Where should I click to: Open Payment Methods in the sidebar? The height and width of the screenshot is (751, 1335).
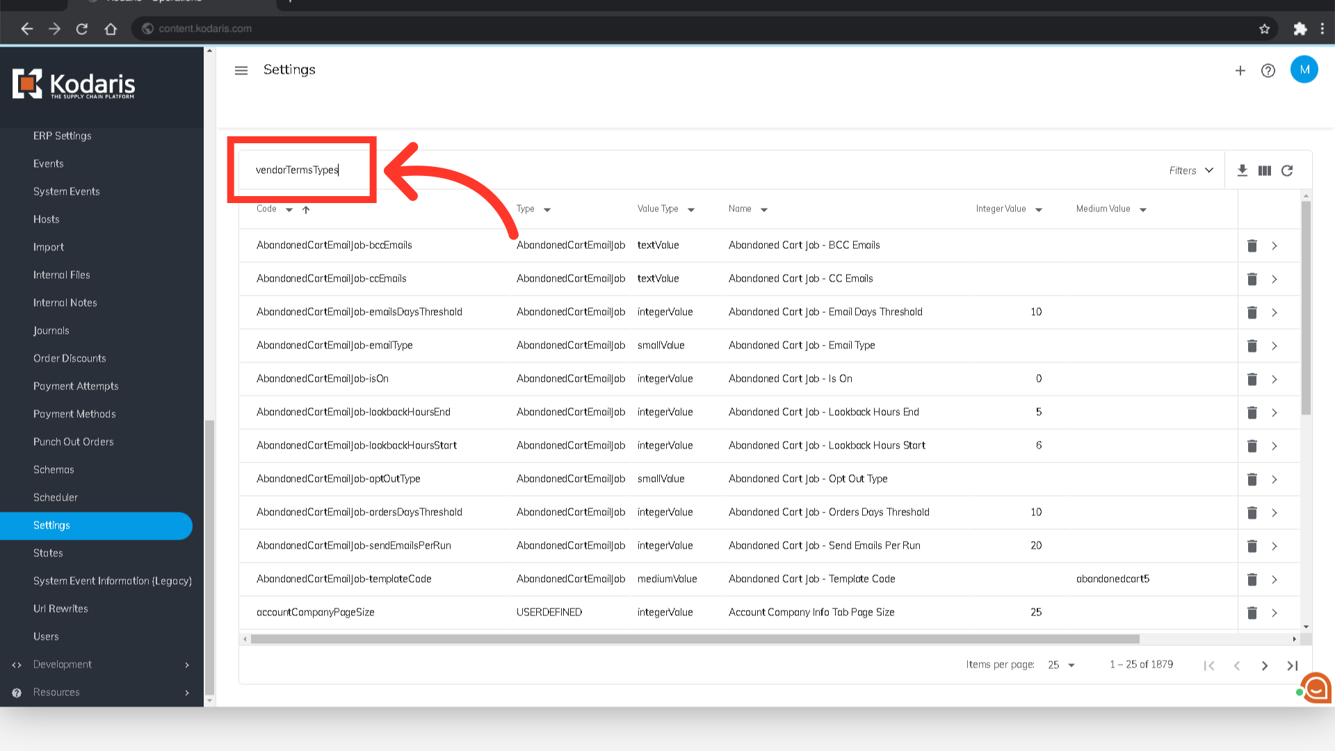tap(74, 414)
